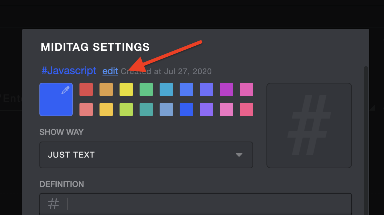Image resolution: width=384 pixels, height=215 pixels.
Task: Click the dropdown arrow beside Just Text
Action: click(239, 155)
